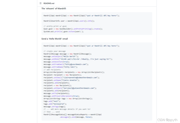The image size is (180, 123).
Task: Click the message.setHtml line
Action: click(78, 59)
